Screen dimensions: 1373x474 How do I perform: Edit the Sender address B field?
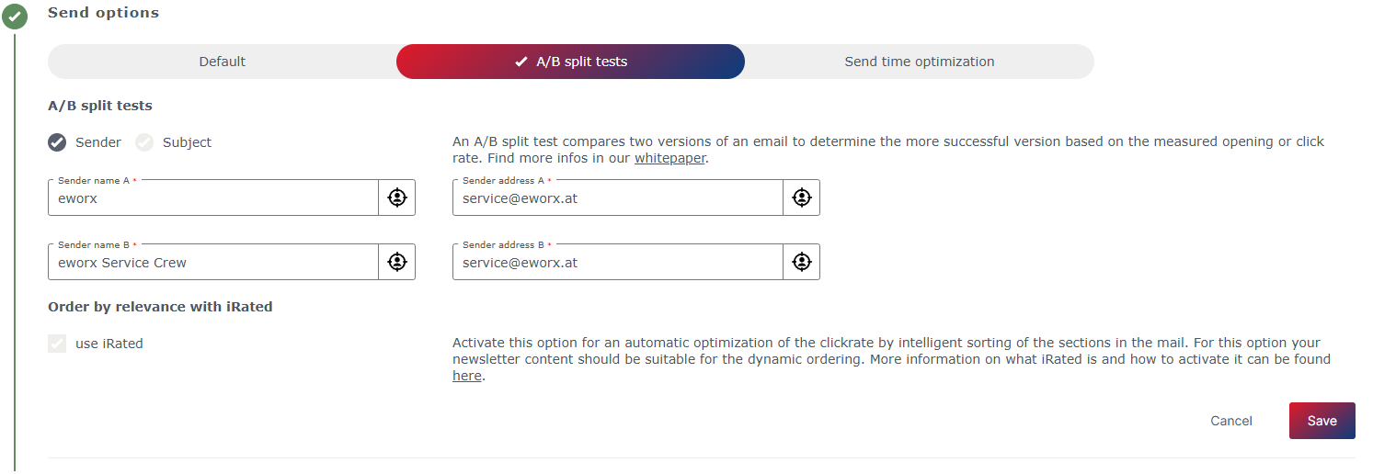(618, 263)
